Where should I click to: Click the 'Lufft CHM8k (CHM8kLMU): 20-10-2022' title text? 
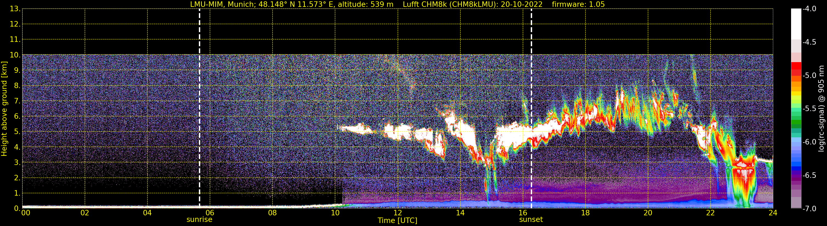click(473, 4)
